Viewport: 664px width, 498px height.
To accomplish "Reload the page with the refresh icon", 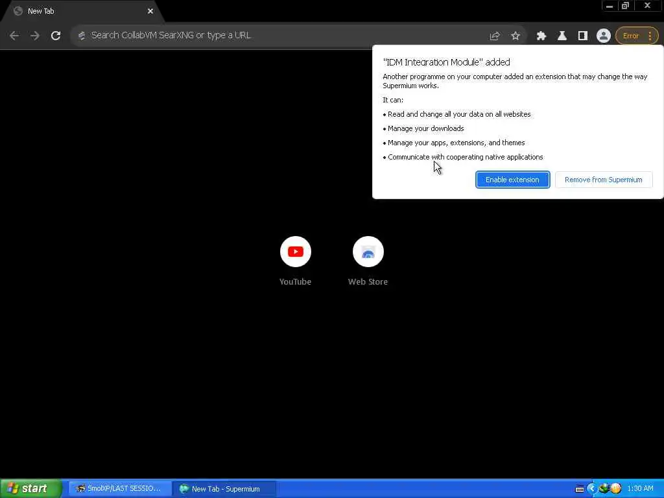I will click(x=56, y=36).
